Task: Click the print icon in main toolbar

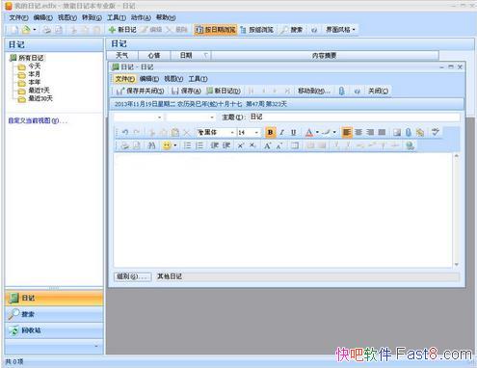Action: click(47, 30)
